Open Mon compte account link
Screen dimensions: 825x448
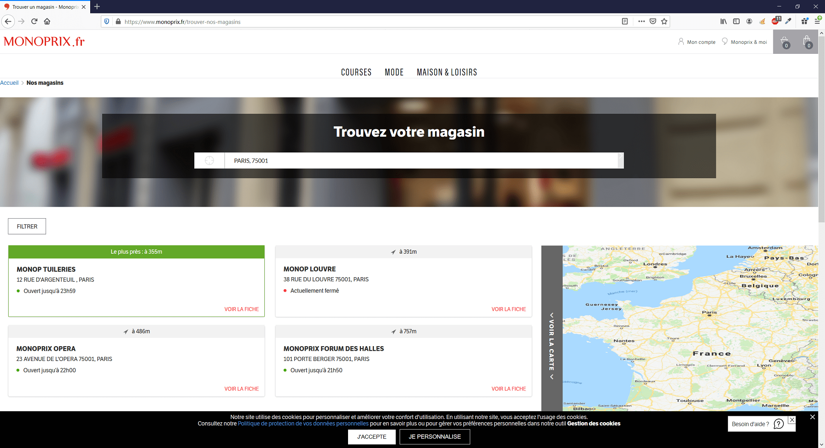tap(697, 42)
